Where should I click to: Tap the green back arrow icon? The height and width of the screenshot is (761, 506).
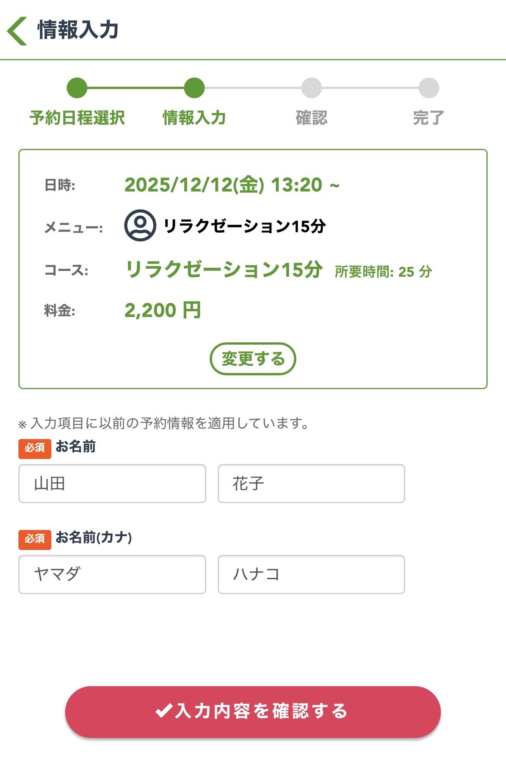[x=17, y=31]
